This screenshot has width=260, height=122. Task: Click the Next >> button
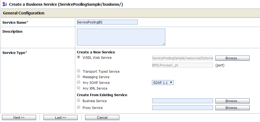coord(19,118)
